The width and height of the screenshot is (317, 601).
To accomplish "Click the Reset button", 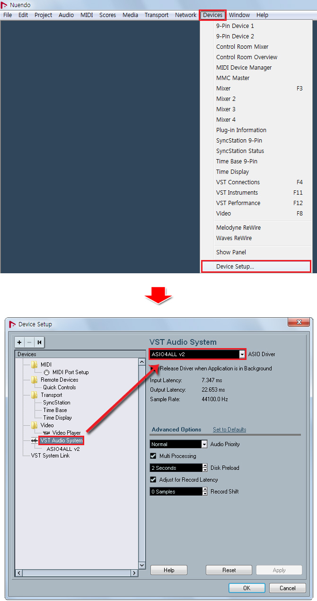I will point(229,570).
